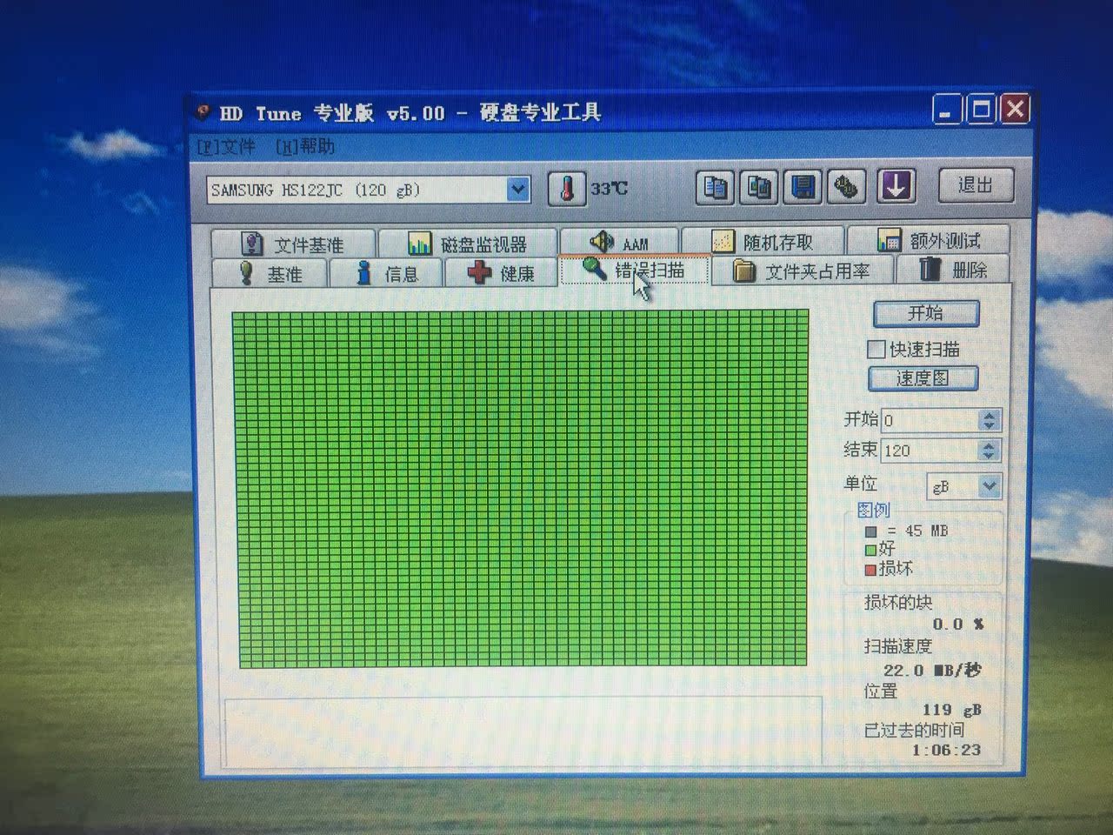
Task: Select the 错误扫描 error scan tab
Action: [634, 271]
